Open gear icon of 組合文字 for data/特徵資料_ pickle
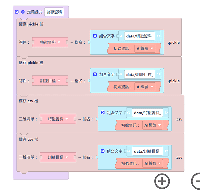This screenshot has width=200, height=193. 95,36
